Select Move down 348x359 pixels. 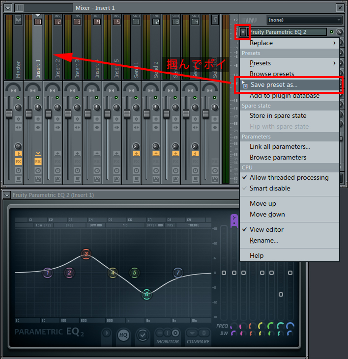tap(290, 215)
